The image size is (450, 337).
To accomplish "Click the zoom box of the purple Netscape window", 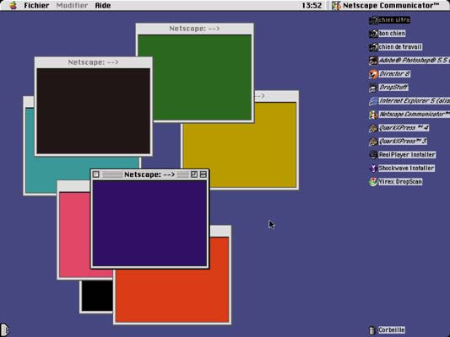I will pyautogui.click(x=194, y=174).
